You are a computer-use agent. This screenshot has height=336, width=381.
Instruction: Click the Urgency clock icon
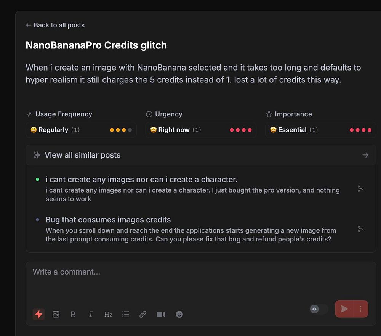coord(149,114)
